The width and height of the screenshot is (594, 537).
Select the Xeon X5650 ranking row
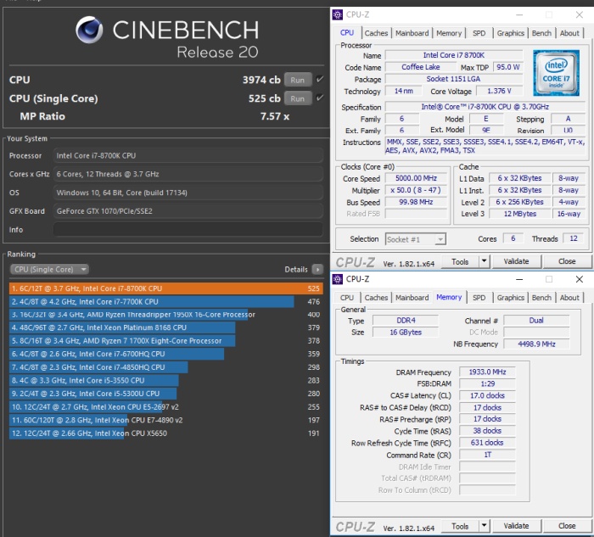[166, 434]
